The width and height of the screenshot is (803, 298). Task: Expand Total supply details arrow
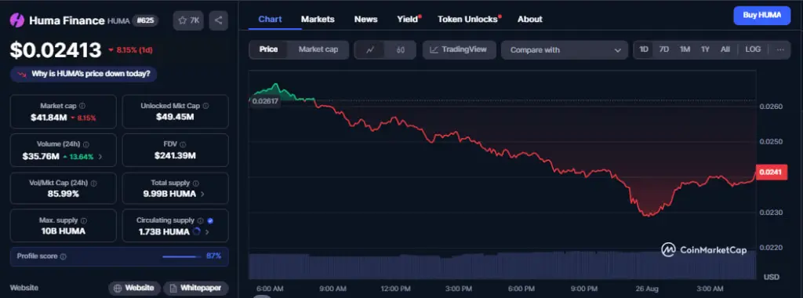tap(202, 194)
